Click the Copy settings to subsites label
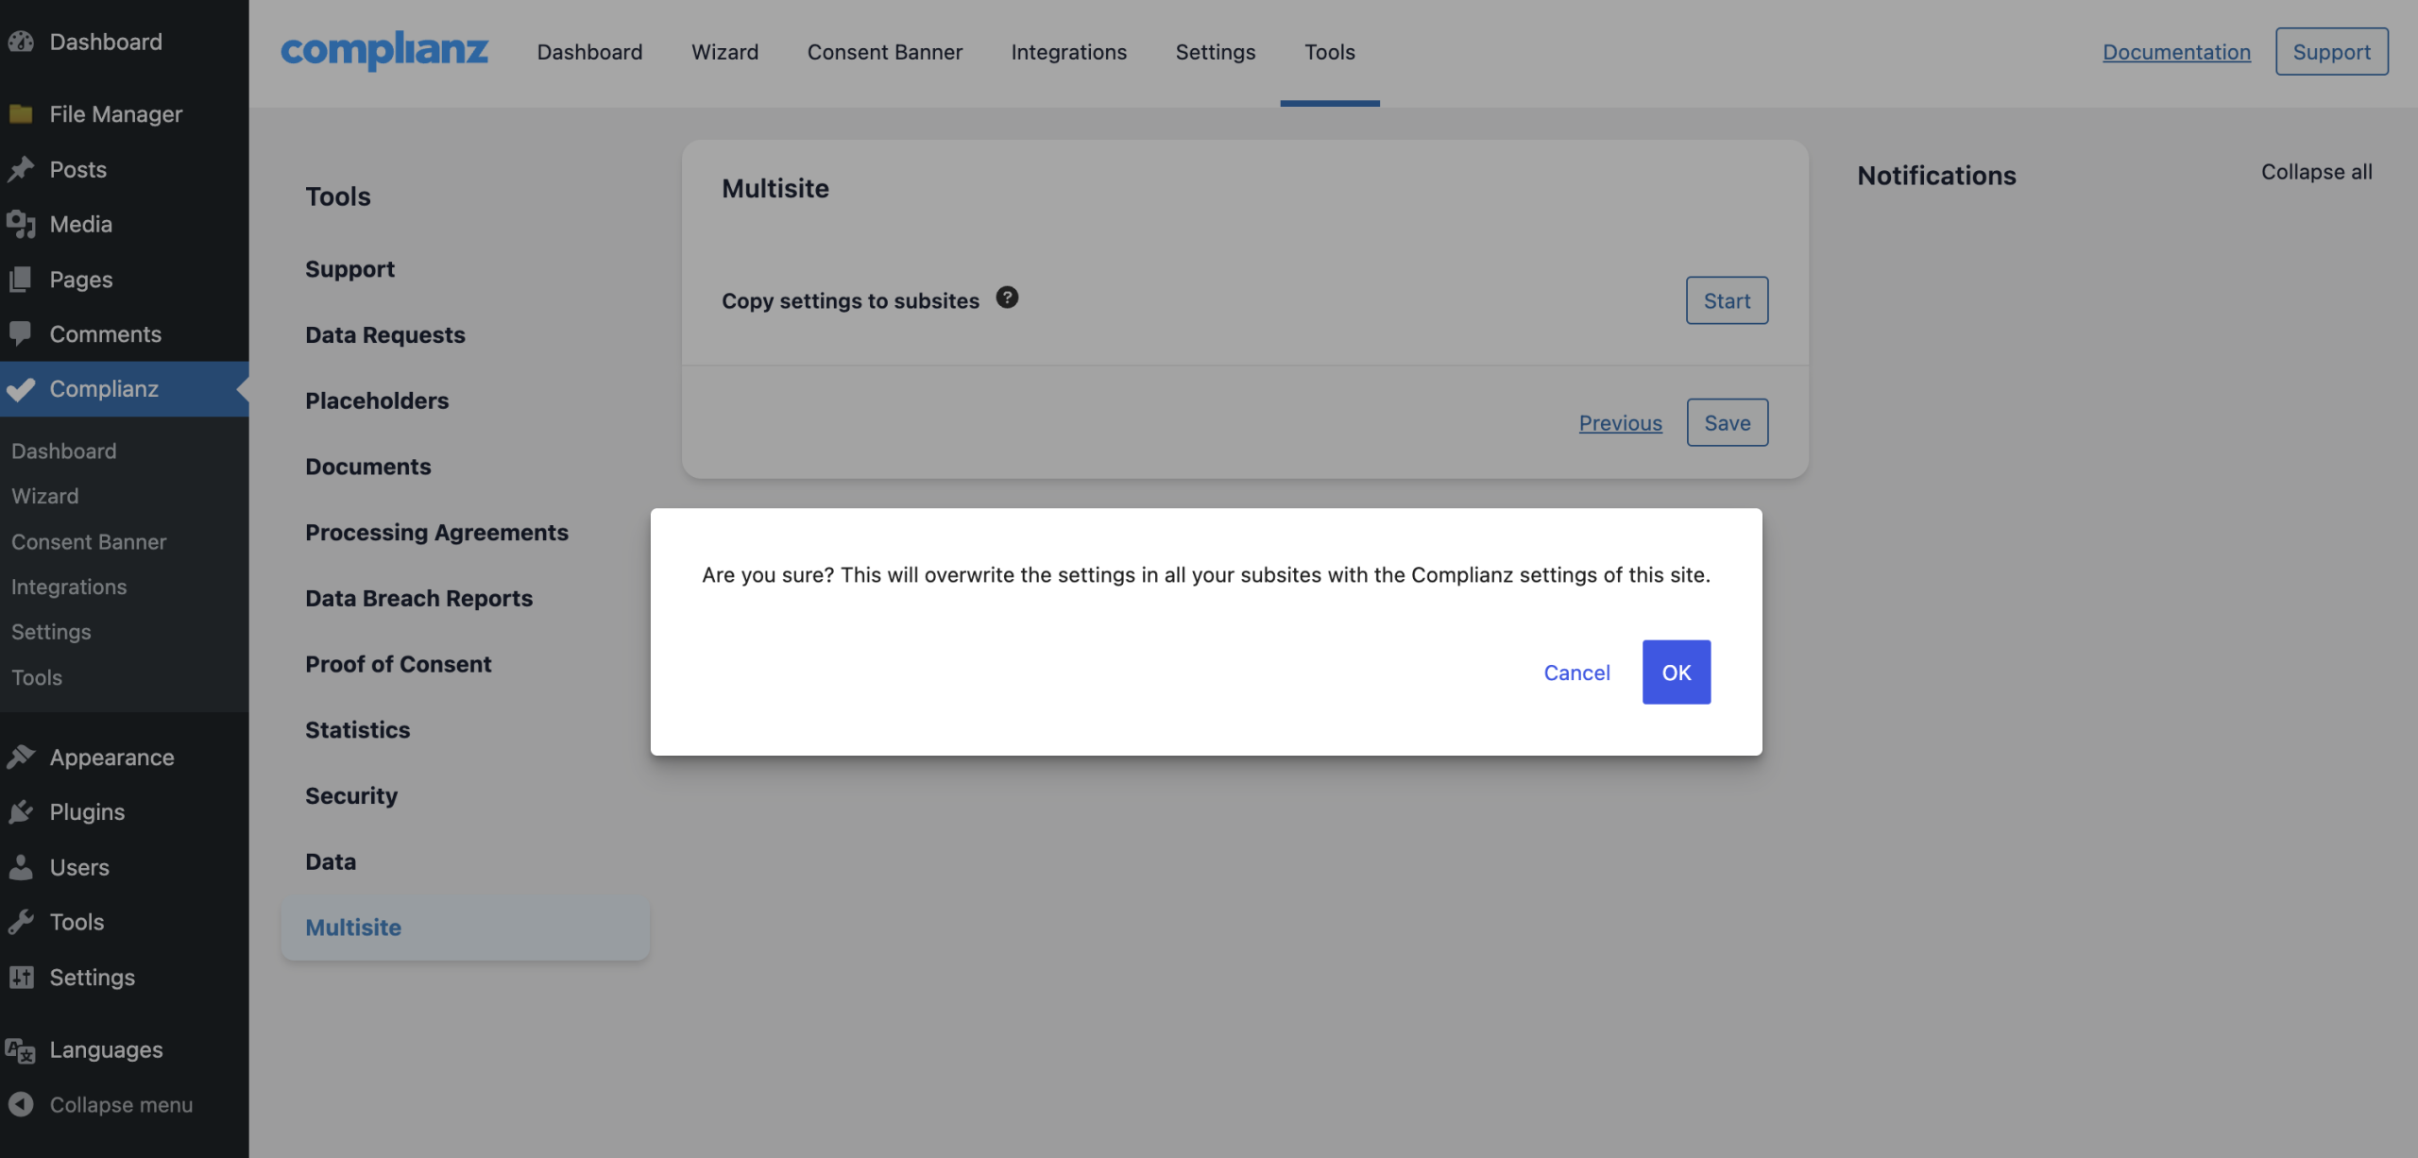Screen dimensions: 2418x1158 (x=850, y=300)
